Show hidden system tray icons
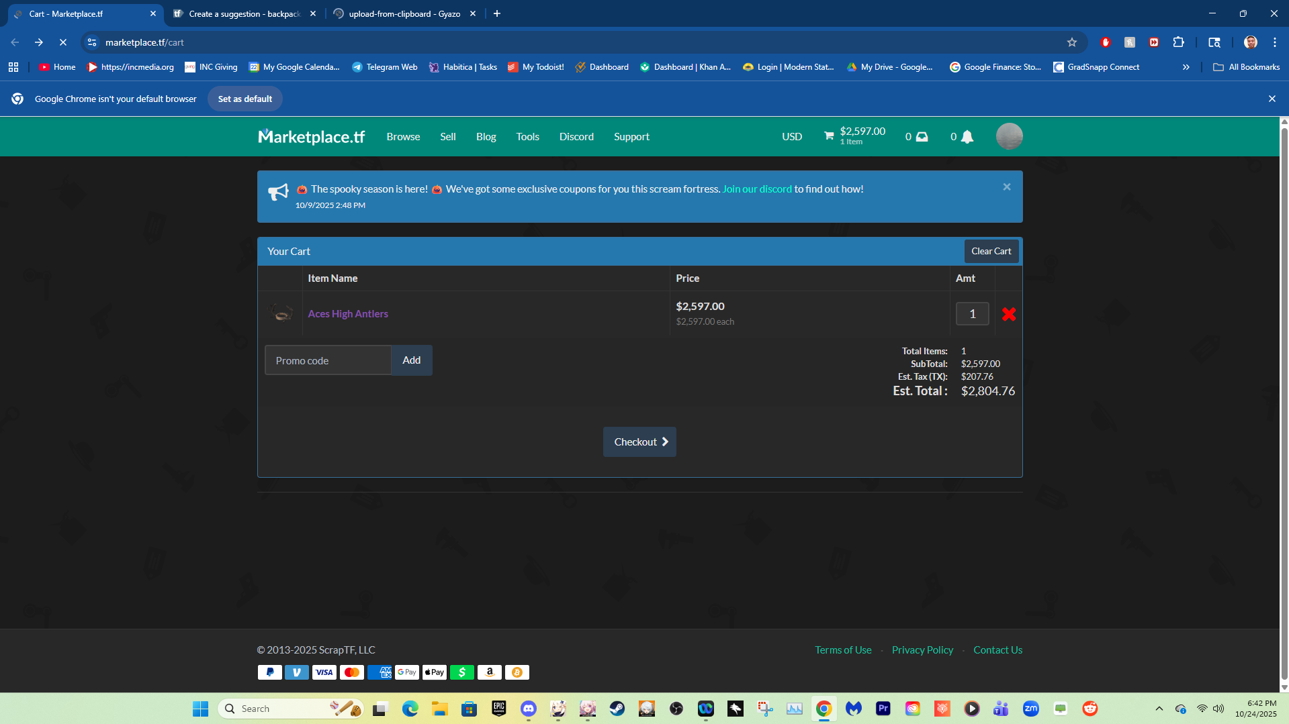Screen dimensions: 1289x724 1159,709
